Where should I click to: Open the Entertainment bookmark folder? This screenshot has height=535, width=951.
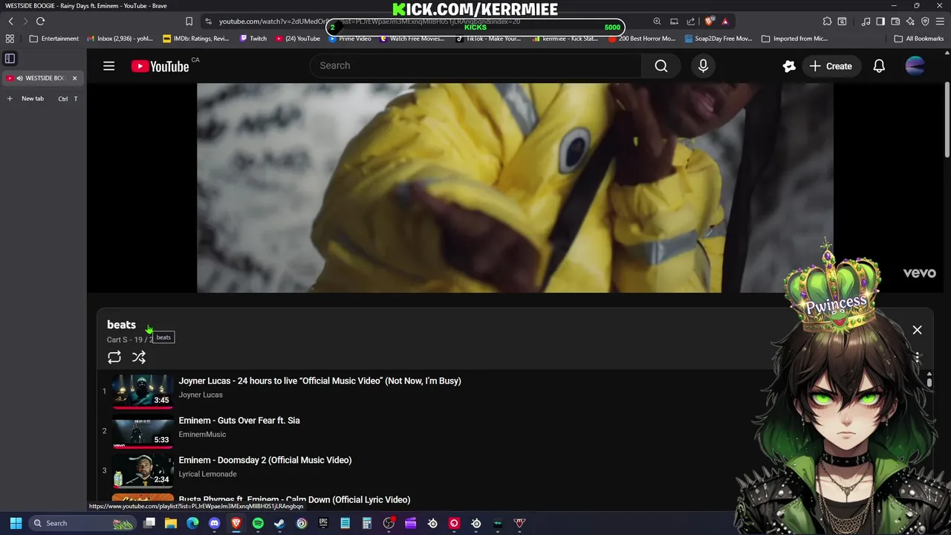click(53, 39)
